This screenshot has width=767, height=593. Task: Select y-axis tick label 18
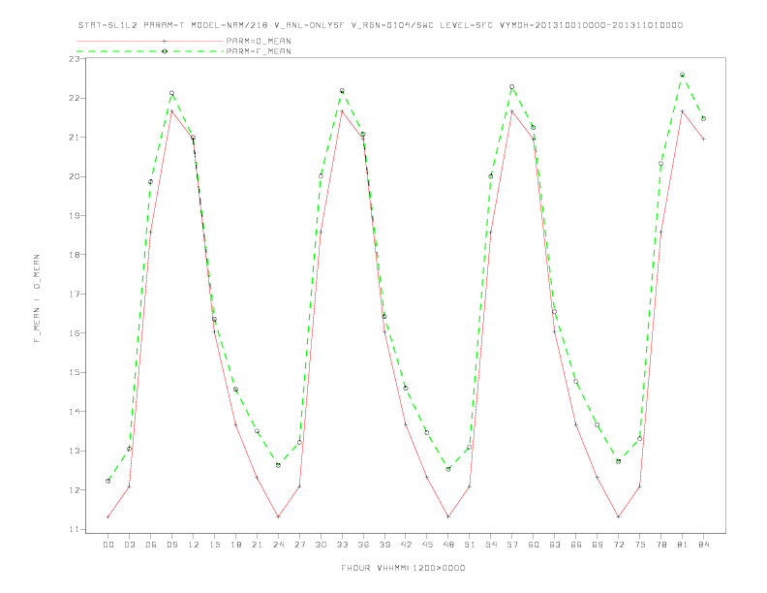tap(75, 255)
